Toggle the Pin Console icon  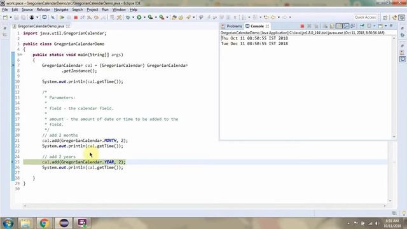[362, 26]
